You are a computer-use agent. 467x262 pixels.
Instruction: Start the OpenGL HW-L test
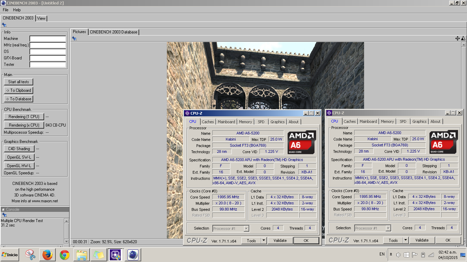pyautogui.click(x=19, y=166)
